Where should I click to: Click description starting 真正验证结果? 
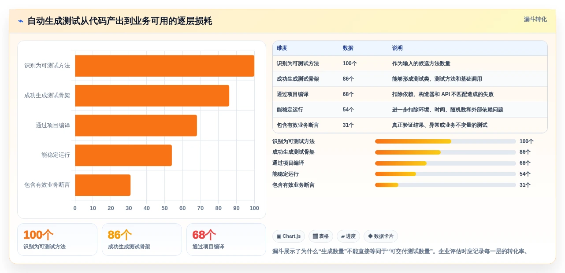coord(440,125)
